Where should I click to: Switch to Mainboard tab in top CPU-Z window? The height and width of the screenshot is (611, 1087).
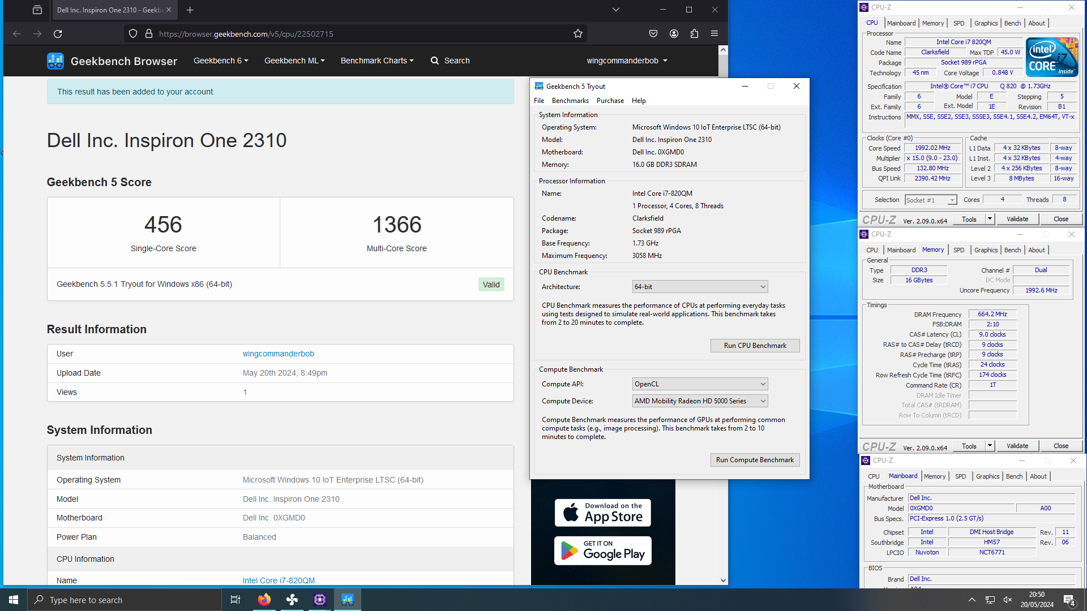coord(901,23)
